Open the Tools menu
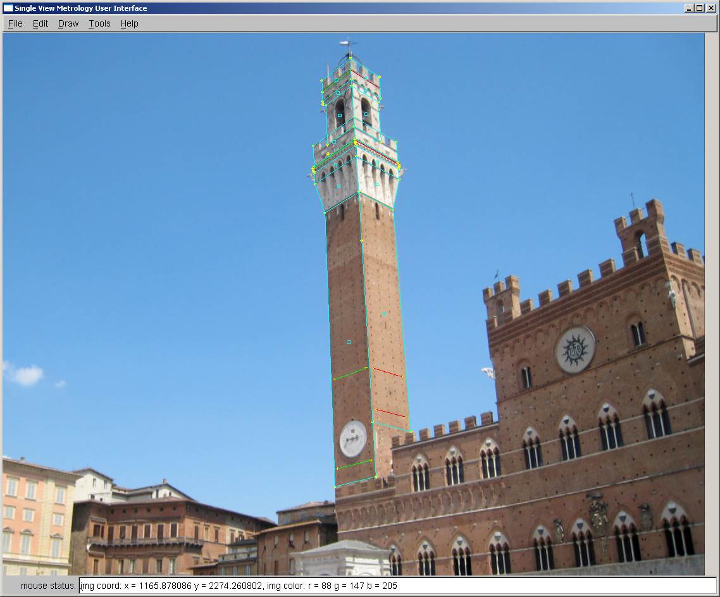The width and height of the screenshot is (720, 597). pos(99,23)
